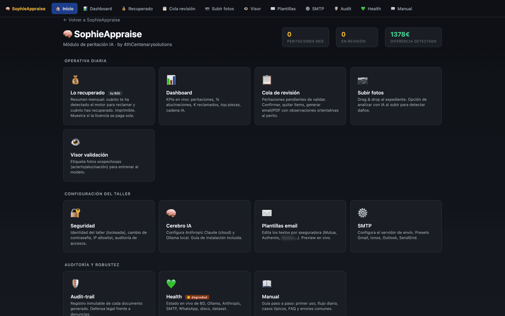Click the chart icon beside Dashboard nav
505x316 pixels.
tap(85, 9)
